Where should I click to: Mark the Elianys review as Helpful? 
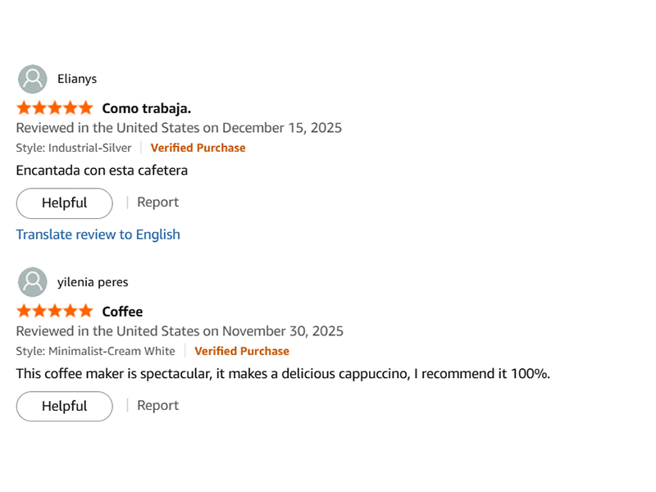tap(64, 203)
